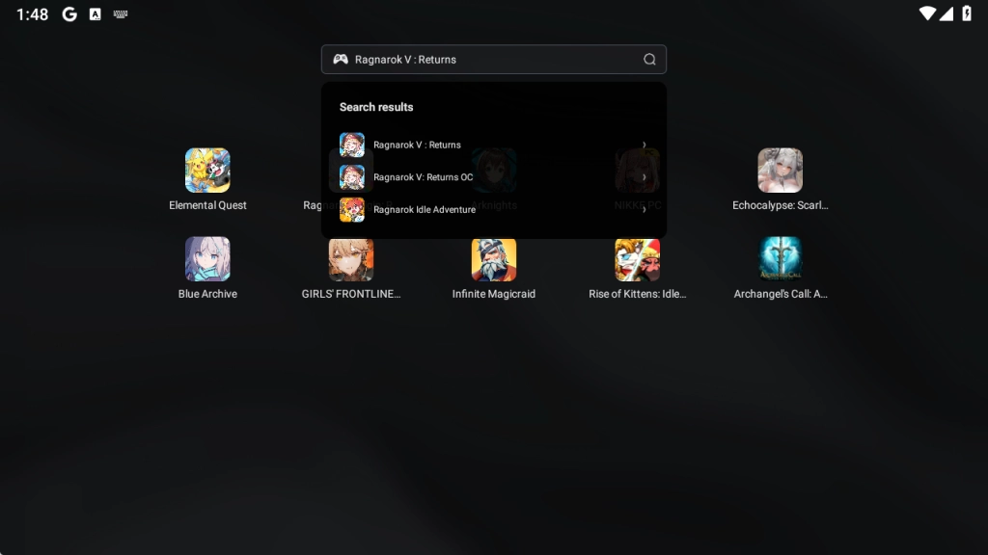Check the battery charging icon
Image resolution: width=988 pixels, height=555 pixels.
pyautogui.click(x=967, y=13)
